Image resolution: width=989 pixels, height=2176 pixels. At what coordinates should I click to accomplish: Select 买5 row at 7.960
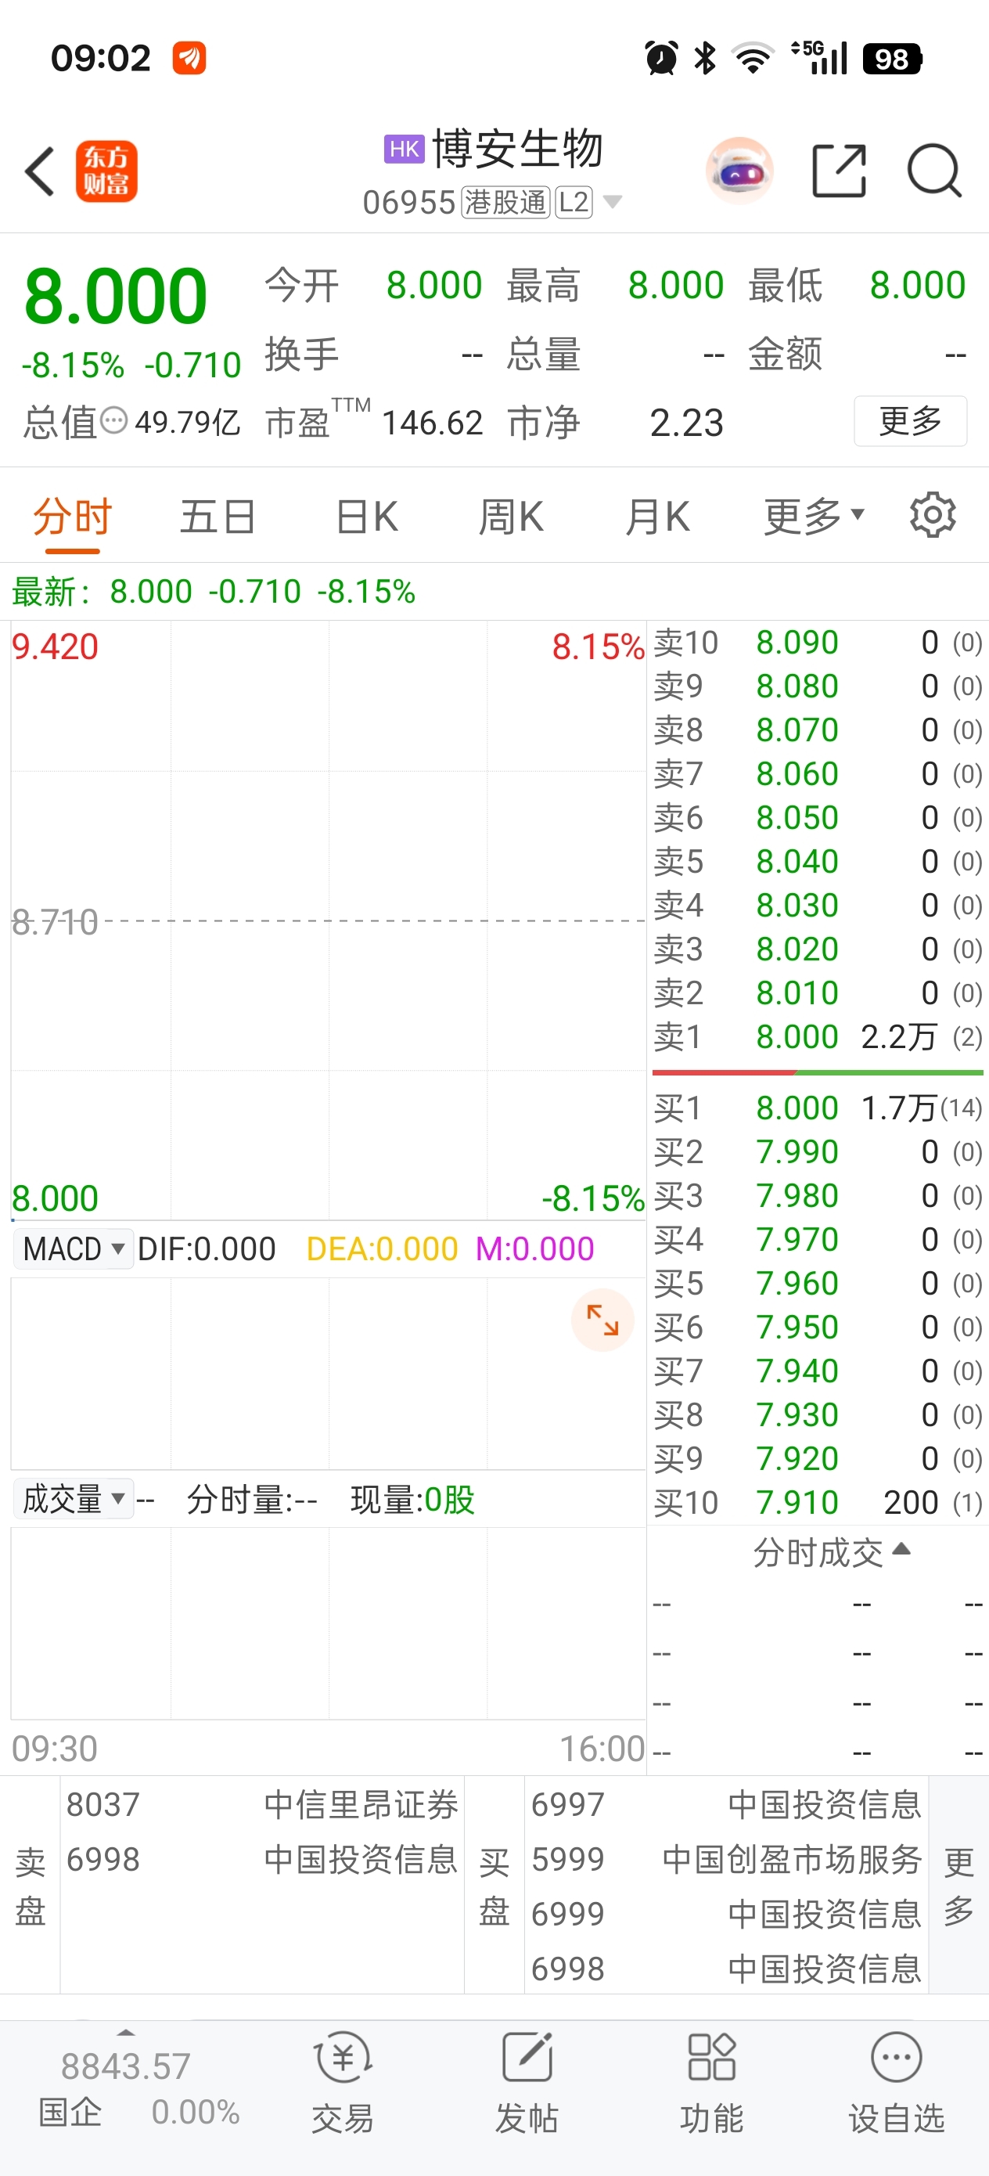(x=818, y=1283)
